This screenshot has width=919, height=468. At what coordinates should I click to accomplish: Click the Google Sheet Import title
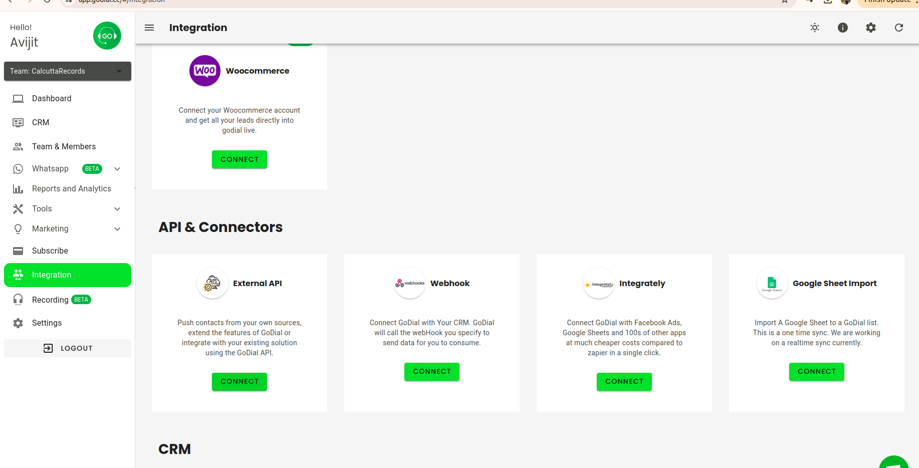835,283
